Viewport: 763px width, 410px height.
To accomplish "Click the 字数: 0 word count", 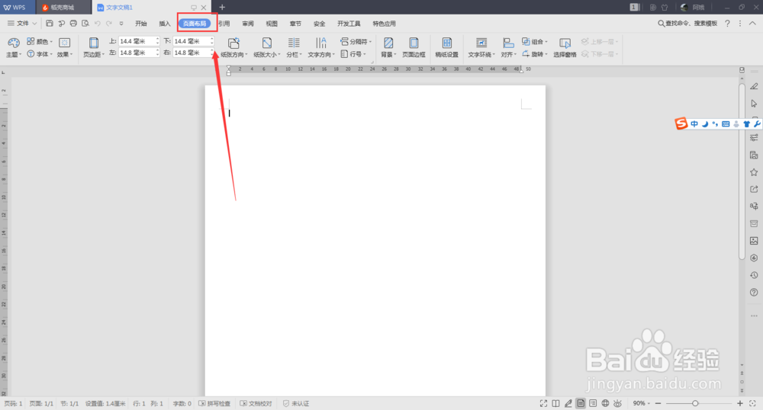I will [x=182, y=403].
